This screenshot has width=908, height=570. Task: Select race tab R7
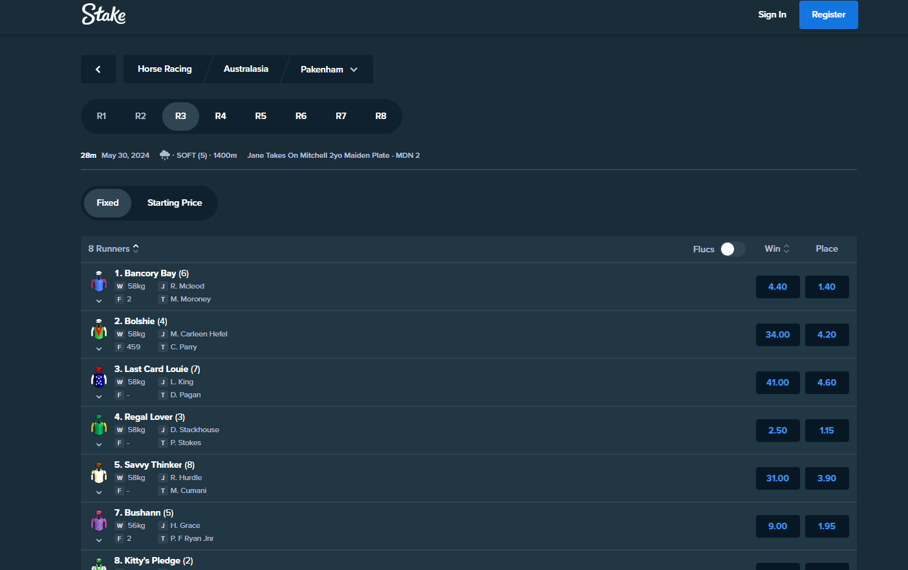click(x=341, y=116)
